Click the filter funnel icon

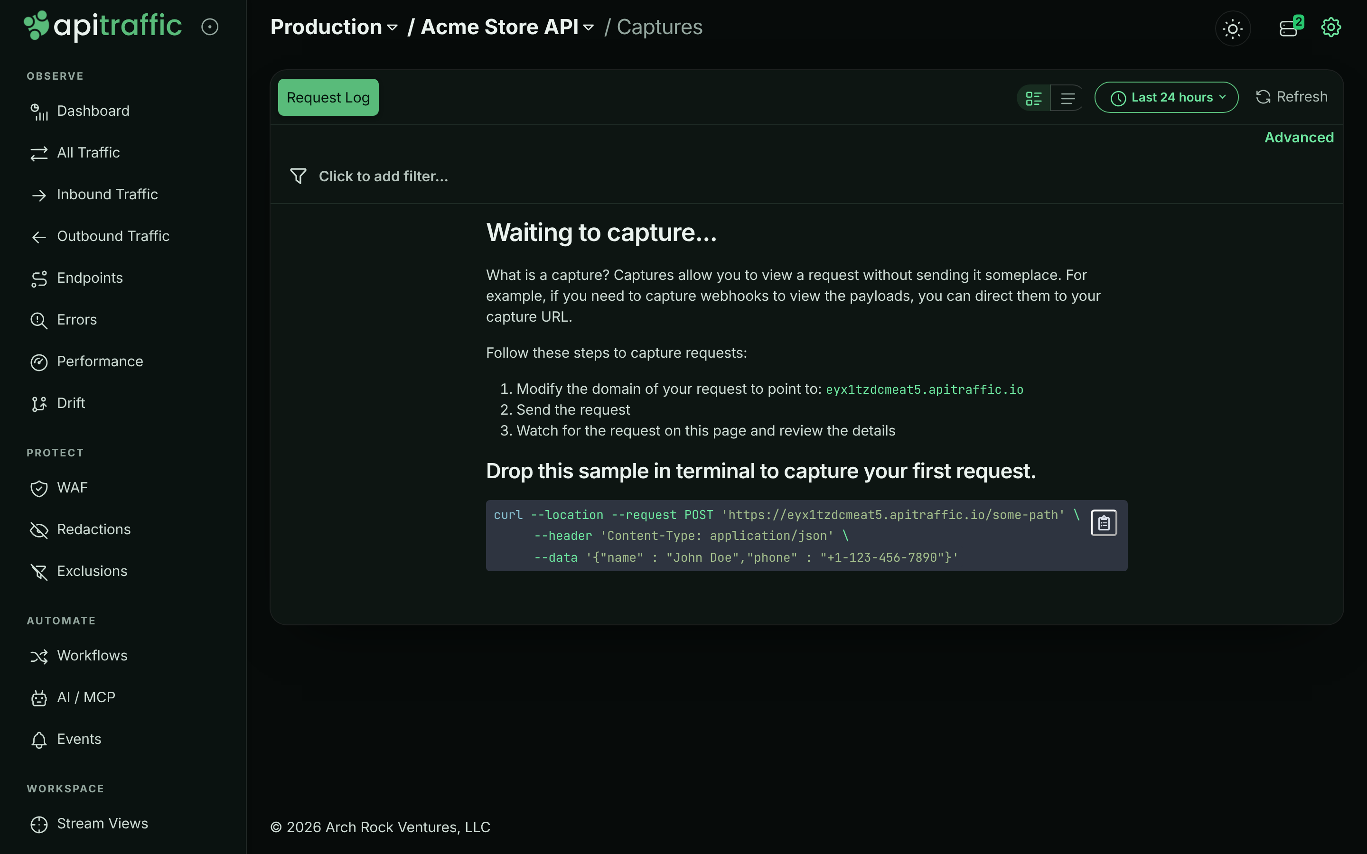coord(298,176)
